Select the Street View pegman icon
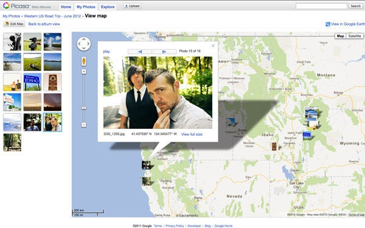 point(84,61)
